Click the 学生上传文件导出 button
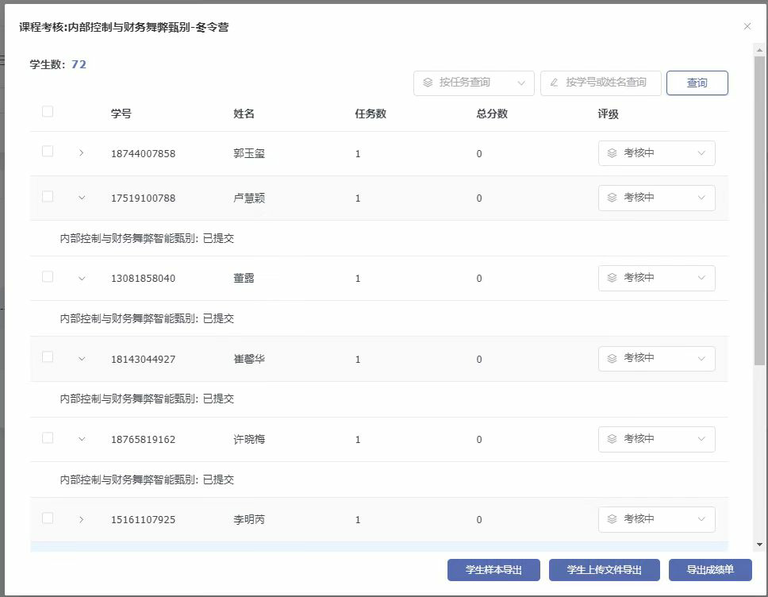This screenshot has width=768, height=597. click(604, 570)
